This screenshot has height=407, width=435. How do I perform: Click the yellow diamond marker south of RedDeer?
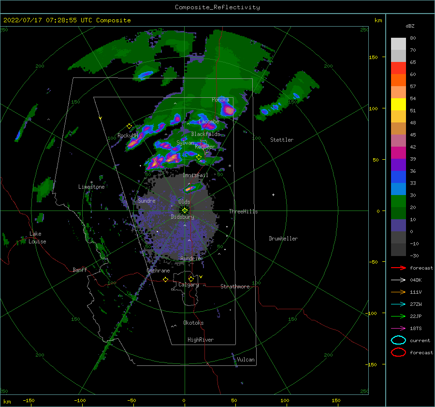point(199,157)
